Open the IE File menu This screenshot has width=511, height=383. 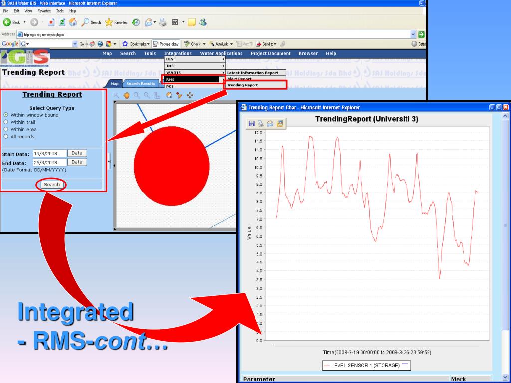point(6,11)
